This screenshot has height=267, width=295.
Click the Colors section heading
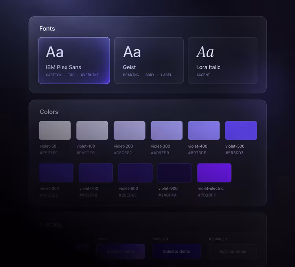point(49,112)
